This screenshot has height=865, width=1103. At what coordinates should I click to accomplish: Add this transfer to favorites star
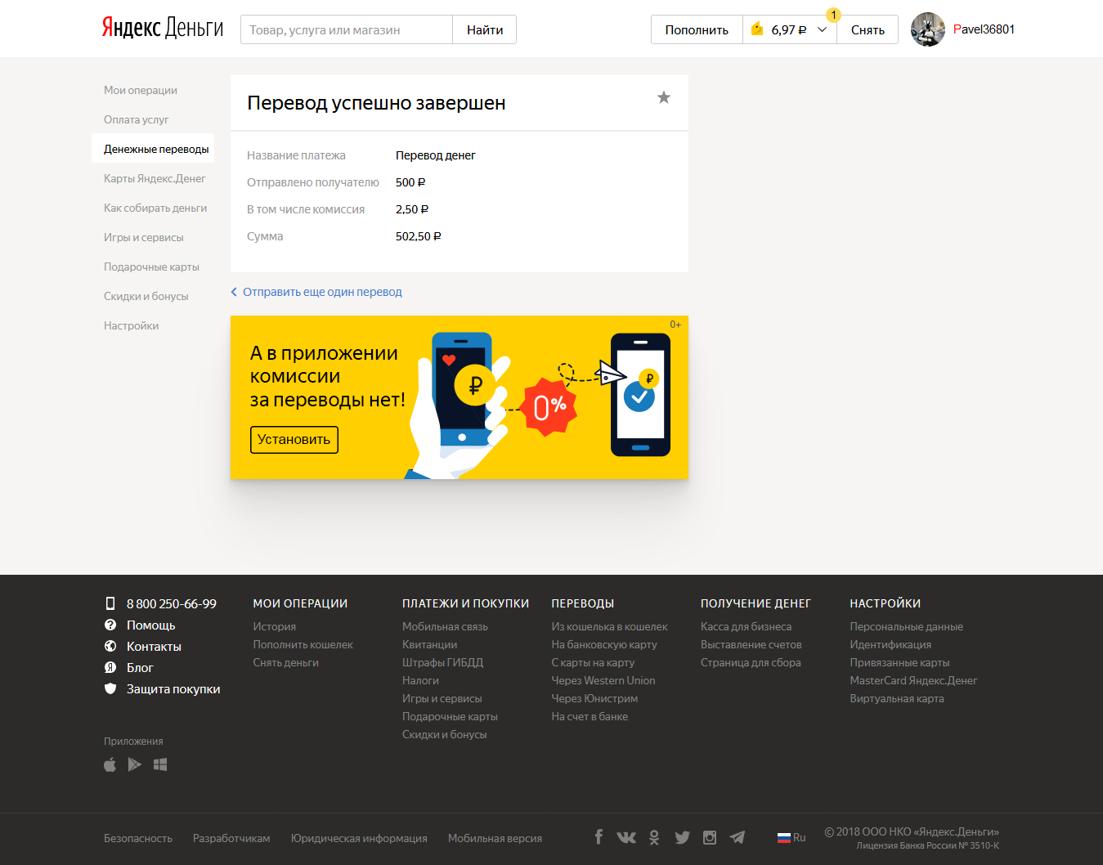664,97
